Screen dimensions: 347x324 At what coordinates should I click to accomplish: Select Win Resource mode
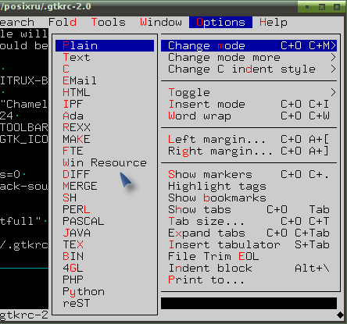click(x=105, y=162)
